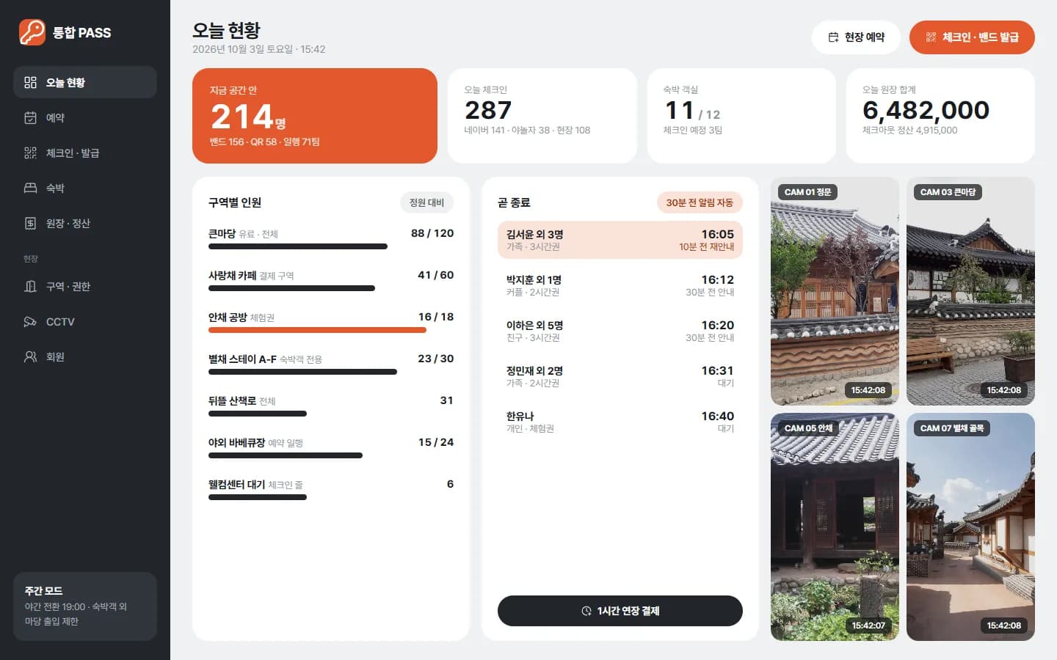Open CAM 07 별채 골목 camera feed
Viewport: 1057px width, 660px height.
tap(970, 527)
